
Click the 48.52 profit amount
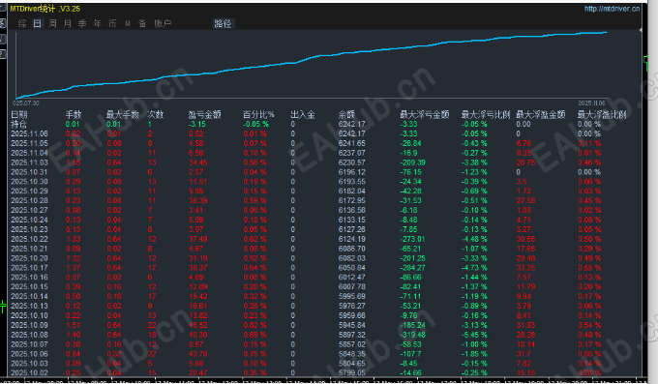pos(198,325)
